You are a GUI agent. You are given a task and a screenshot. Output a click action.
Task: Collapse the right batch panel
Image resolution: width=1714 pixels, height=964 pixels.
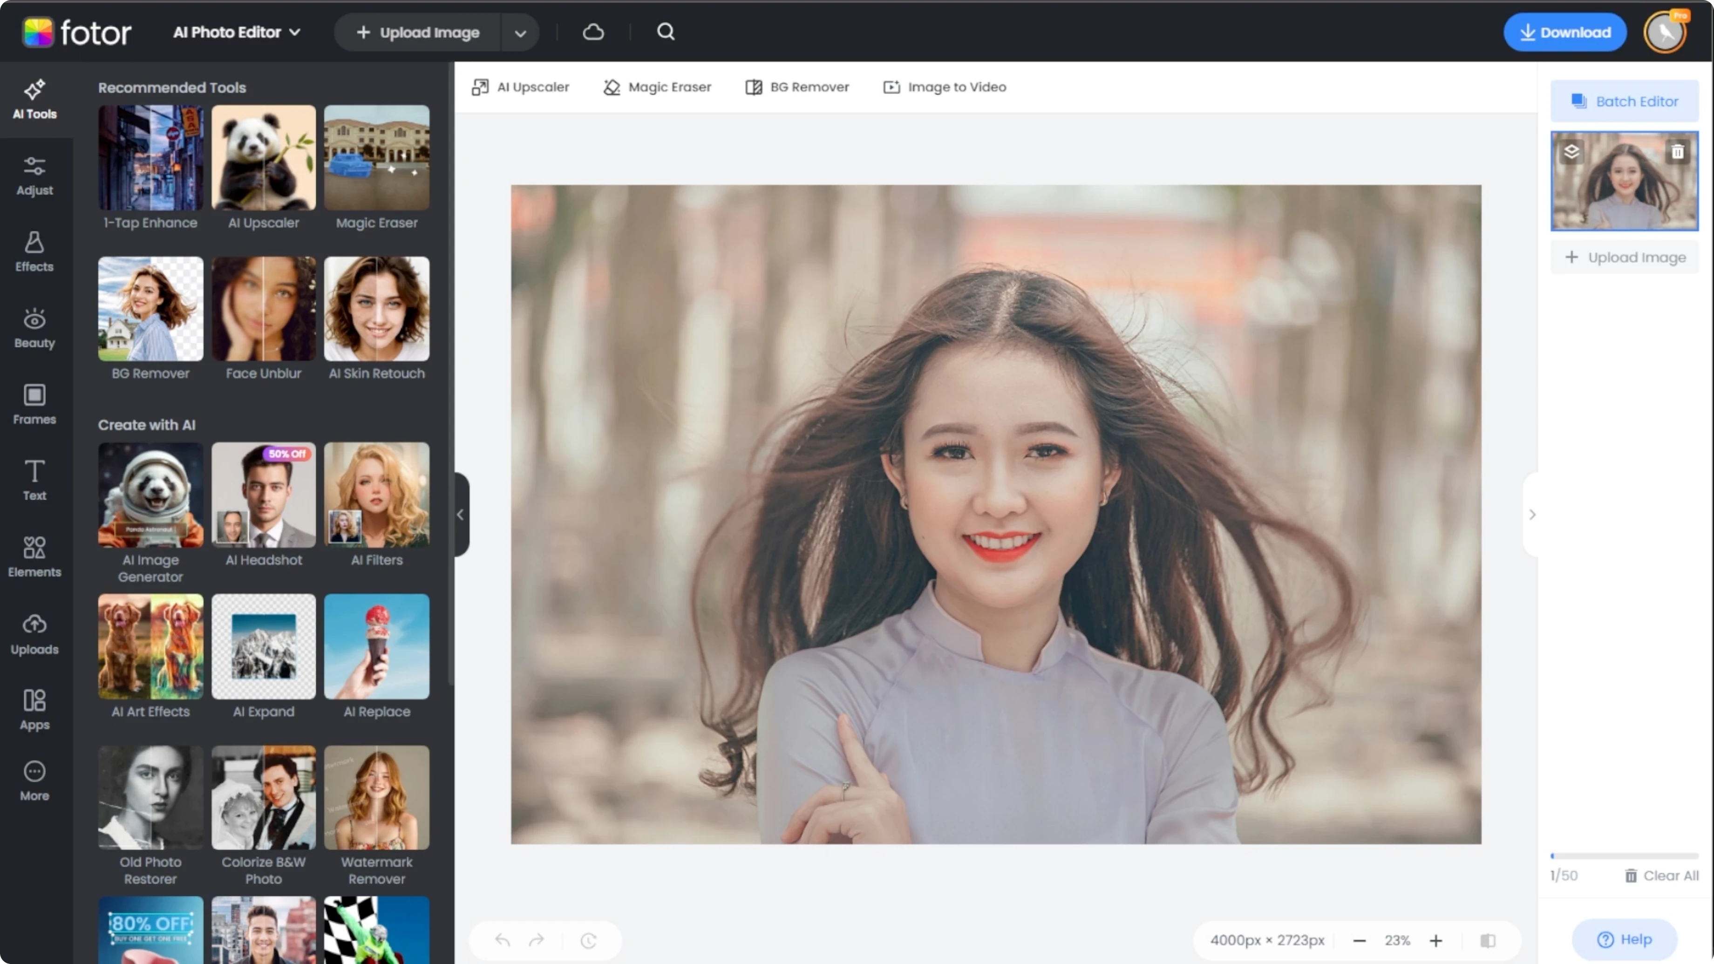click(x=1532, y=514)
